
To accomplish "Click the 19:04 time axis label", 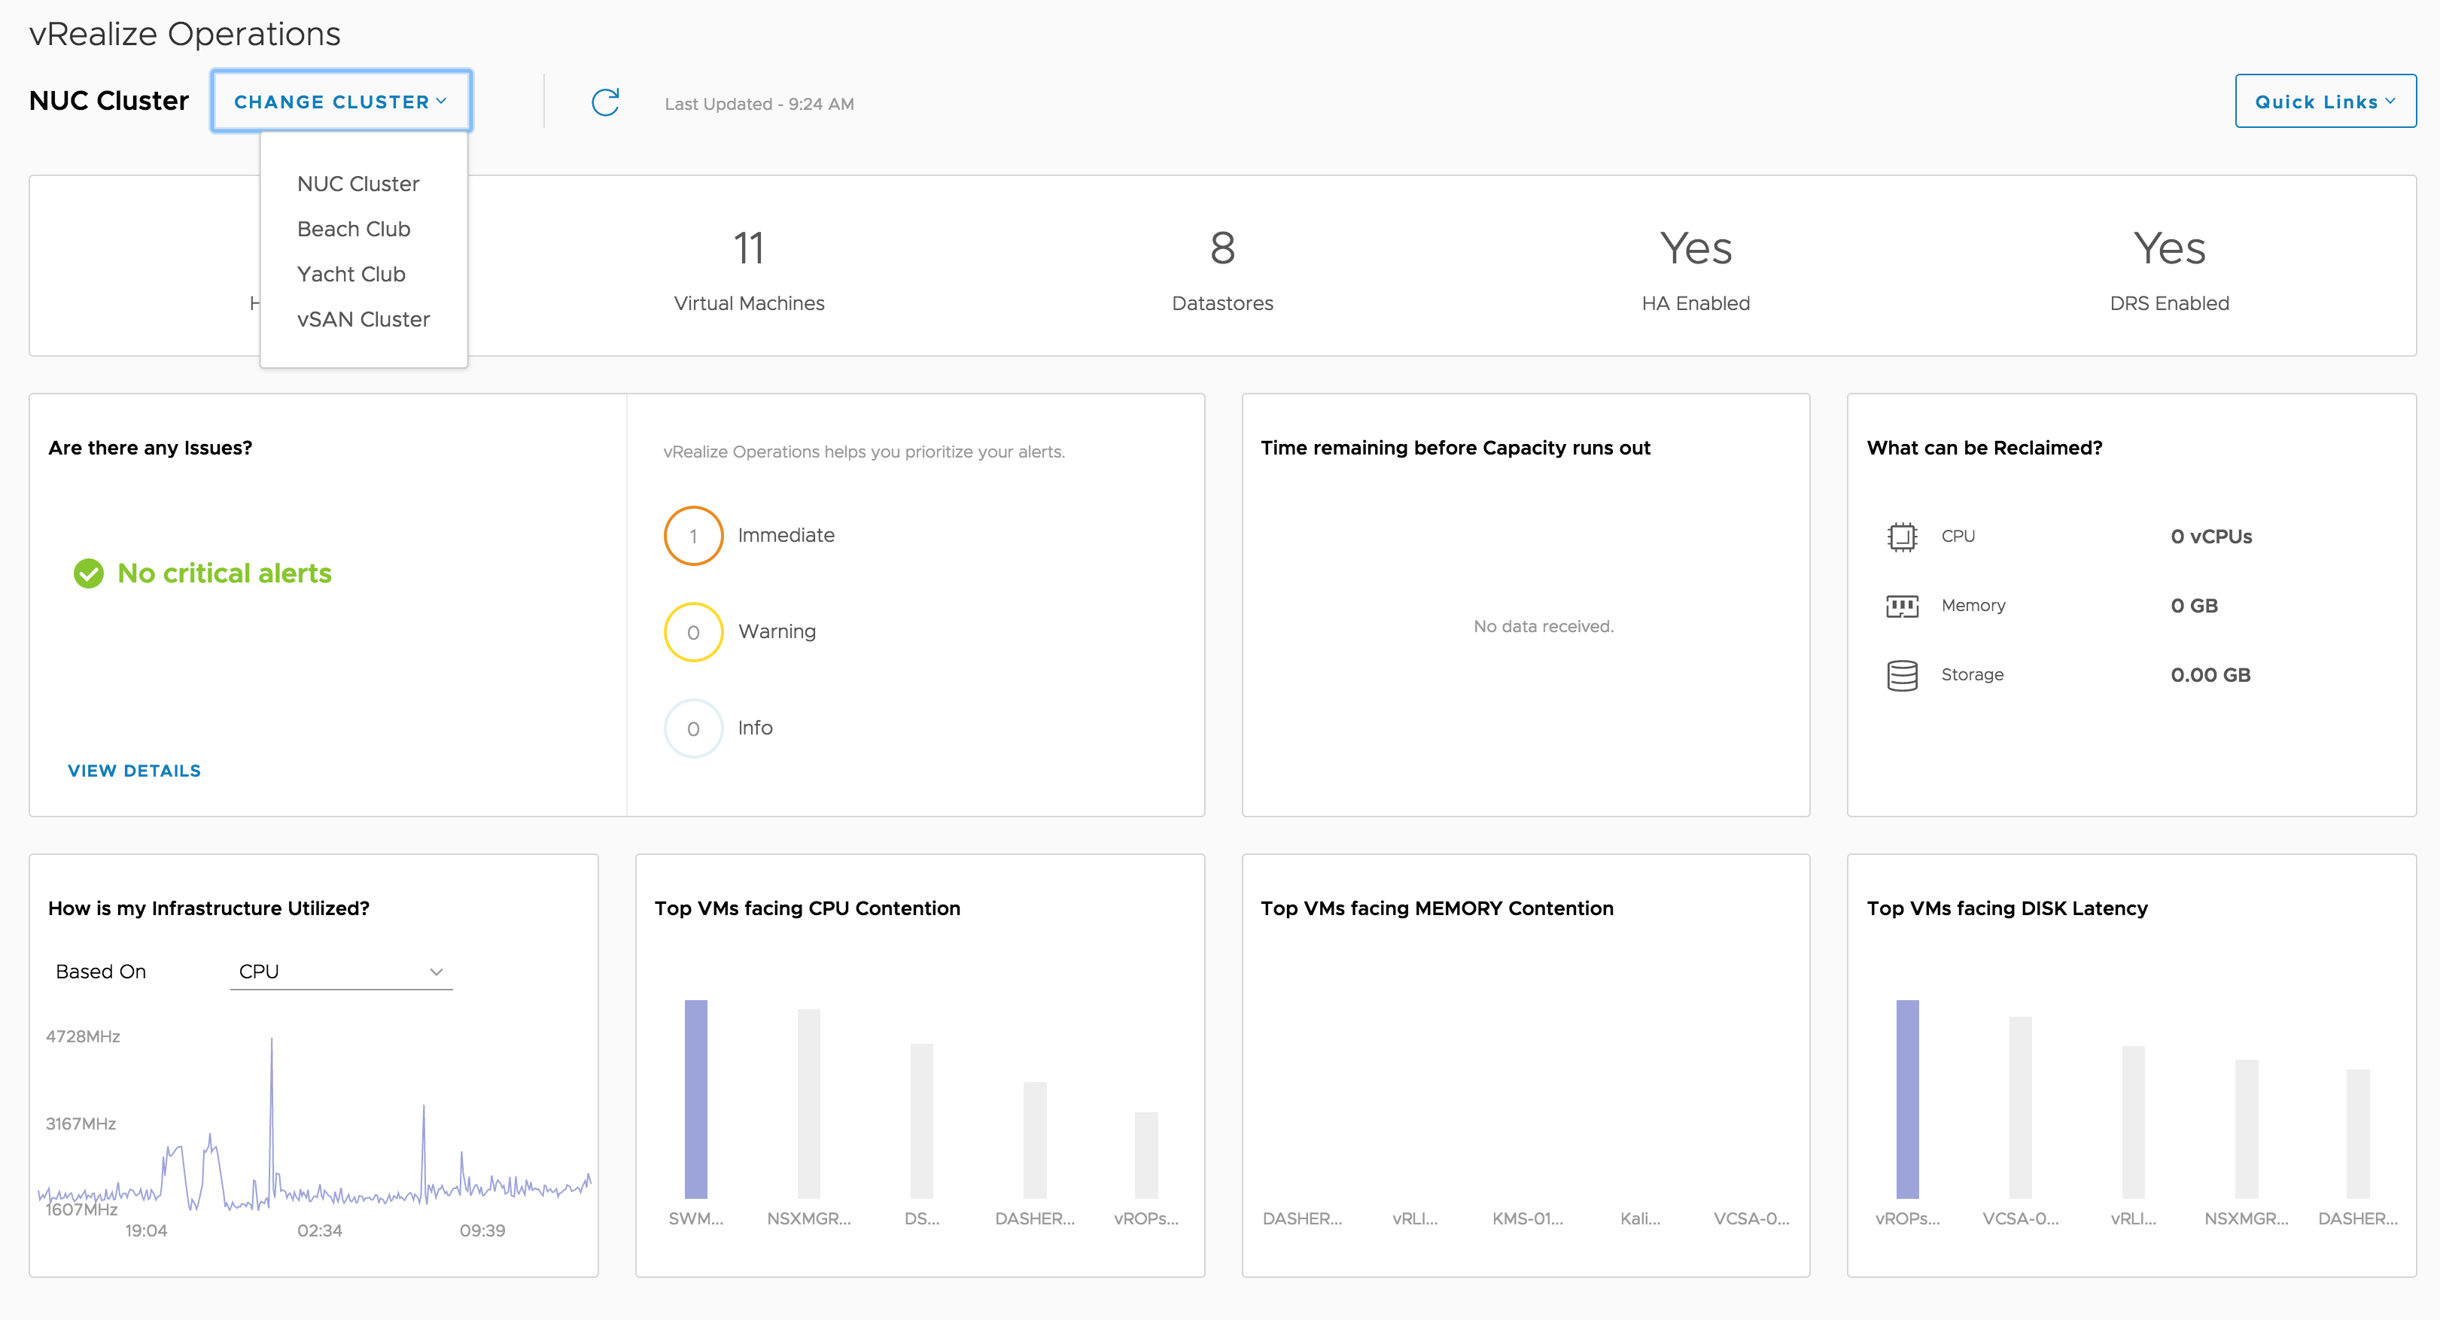I will pos(146,1231).
